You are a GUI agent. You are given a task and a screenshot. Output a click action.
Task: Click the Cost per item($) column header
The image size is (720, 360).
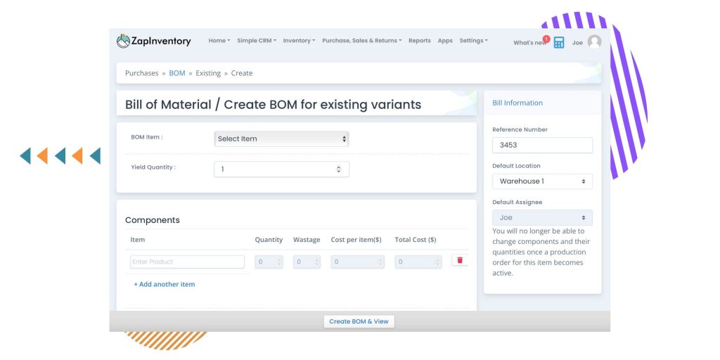[x=356, y=240]
